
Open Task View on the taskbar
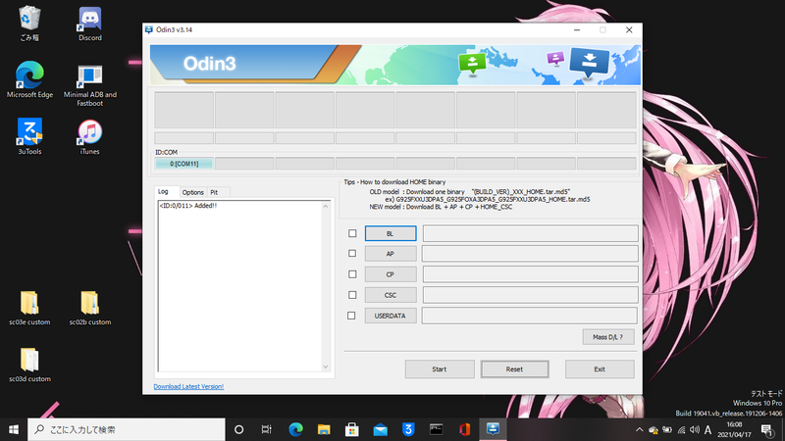click(266, 429)
